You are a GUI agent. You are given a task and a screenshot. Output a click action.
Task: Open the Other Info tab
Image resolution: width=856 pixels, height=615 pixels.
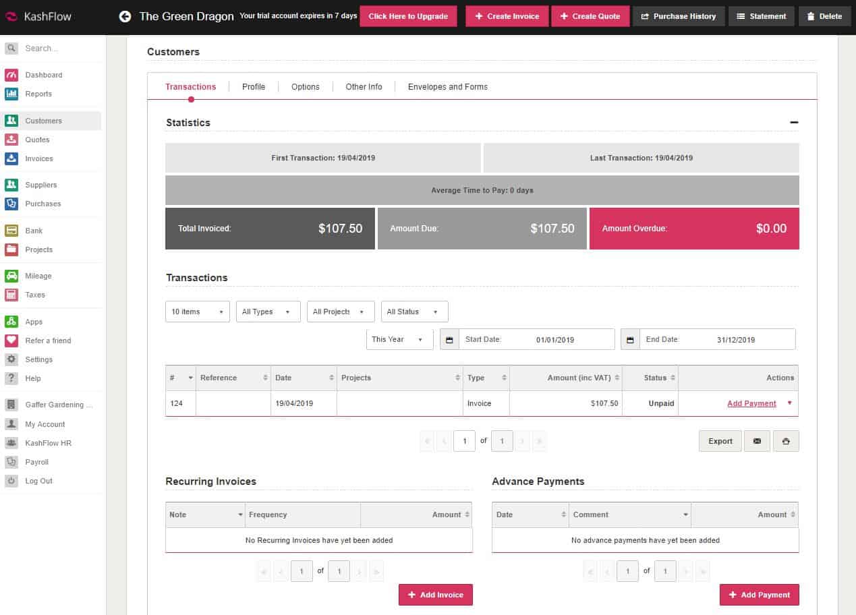coord(364,87)
